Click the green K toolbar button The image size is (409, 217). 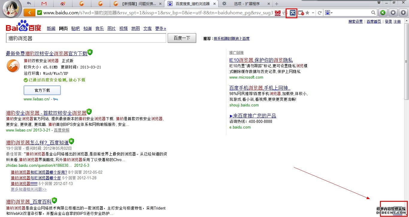[383, 13]
